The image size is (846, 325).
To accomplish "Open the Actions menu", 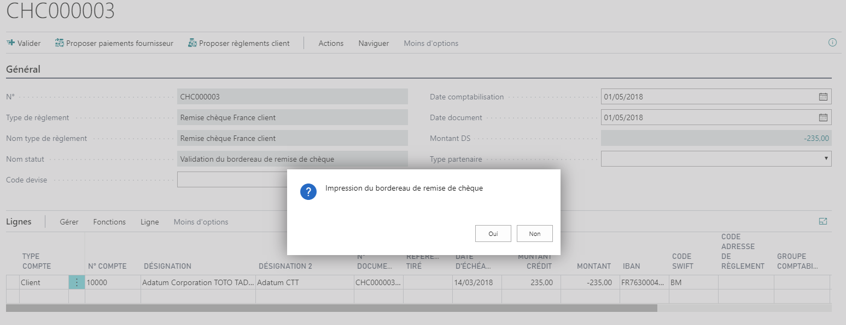I will tap(331, 43).
